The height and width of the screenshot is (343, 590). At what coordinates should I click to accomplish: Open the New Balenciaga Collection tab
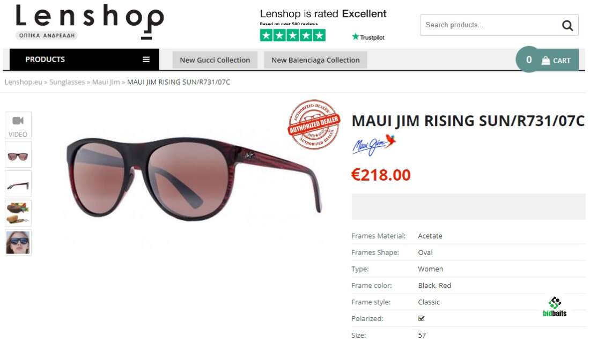tap(315, 60)
